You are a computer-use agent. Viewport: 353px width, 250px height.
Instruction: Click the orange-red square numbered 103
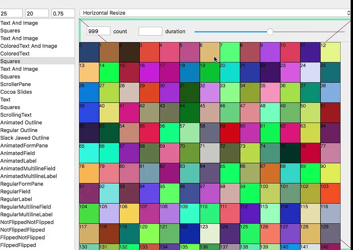coord(330,193)
